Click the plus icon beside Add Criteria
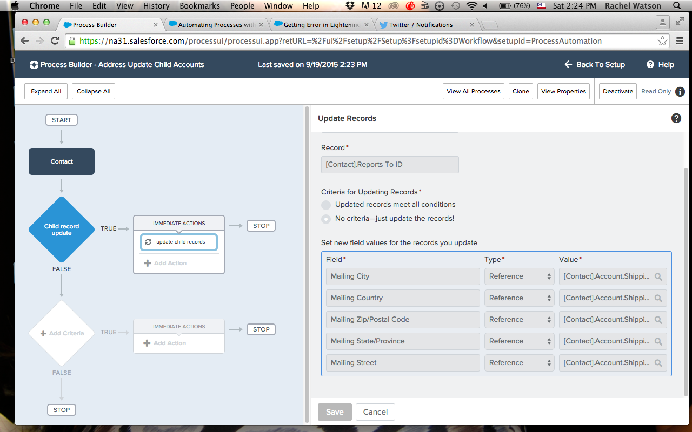 [44, 334]
